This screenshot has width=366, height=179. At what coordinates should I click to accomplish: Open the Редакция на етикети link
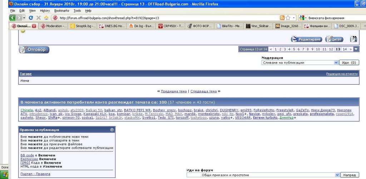(x=342, y=74)
